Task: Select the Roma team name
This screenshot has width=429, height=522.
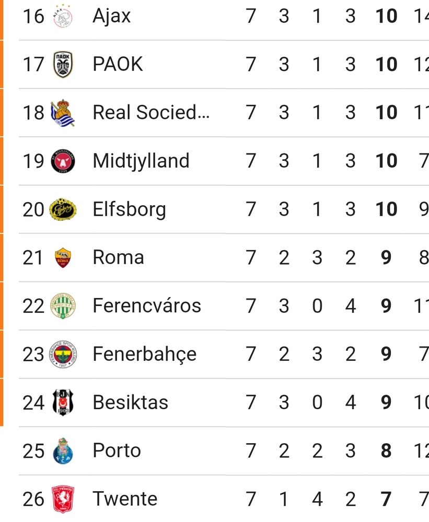Action: [118, 257]
